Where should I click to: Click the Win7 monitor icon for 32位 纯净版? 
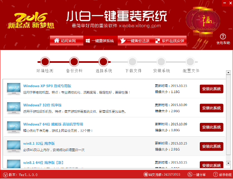[x=14, y=108]
